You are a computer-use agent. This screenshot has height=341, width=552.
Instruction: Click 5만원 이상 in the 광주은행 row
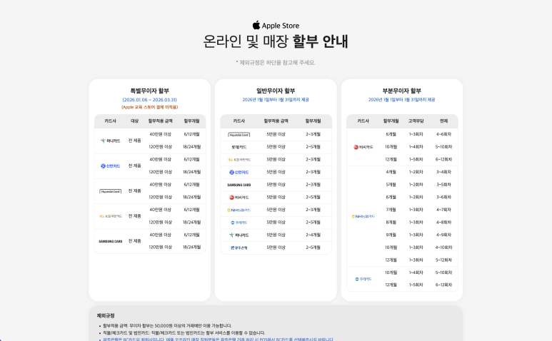click(276, 248)
